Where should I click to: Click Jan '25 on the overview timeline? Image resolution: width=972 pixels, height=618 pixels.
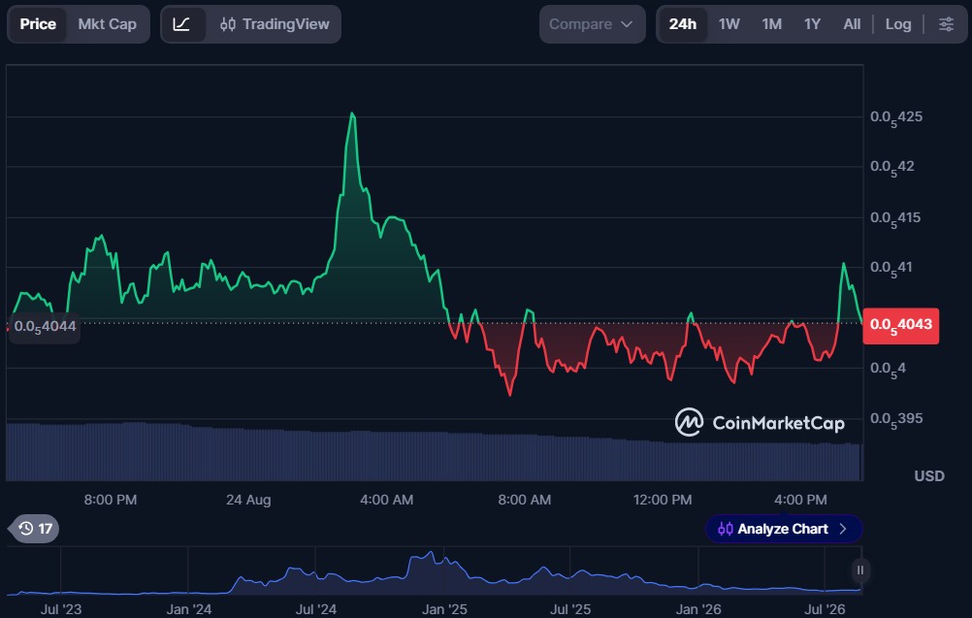pyautogui.click(x=444, y=609)
